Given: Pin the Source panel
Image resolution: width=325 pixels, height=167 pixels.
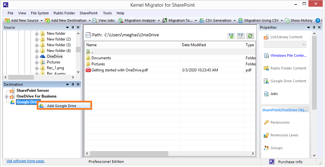Looking at the screenshot, I should [73, 27].
